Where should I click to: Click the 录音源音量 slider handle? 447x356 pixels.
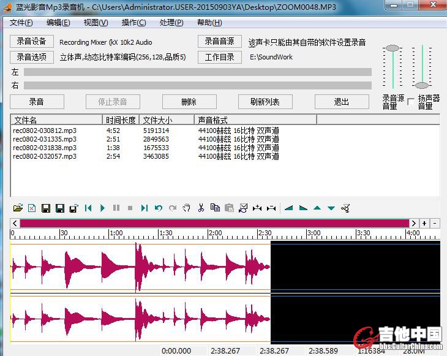tap(393, 48)
